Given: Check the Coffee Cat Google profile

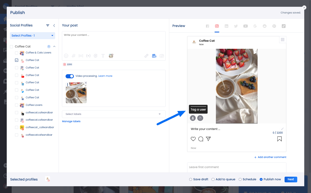Looking at the screenshot, I should pyautogui.click(x=17, y=68).
